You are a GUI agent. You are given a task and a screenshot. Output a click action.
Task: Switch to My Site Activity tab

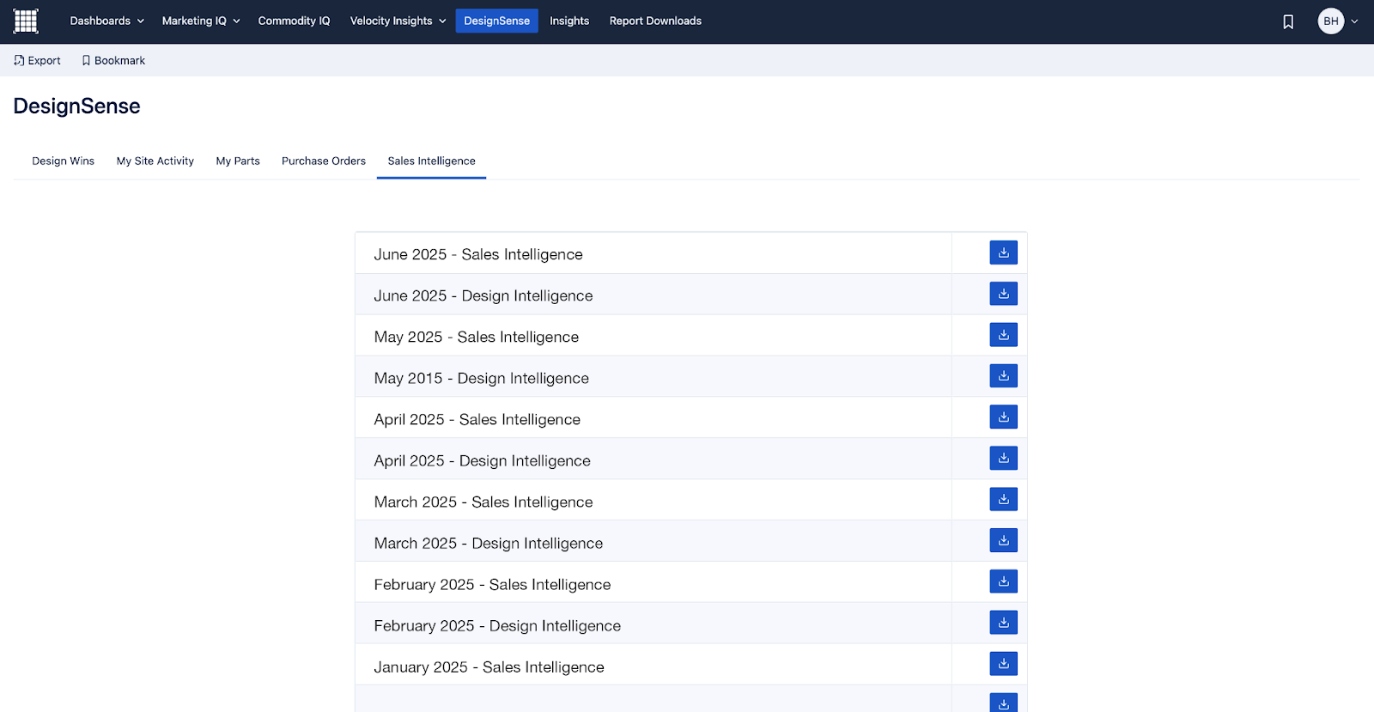155,161
